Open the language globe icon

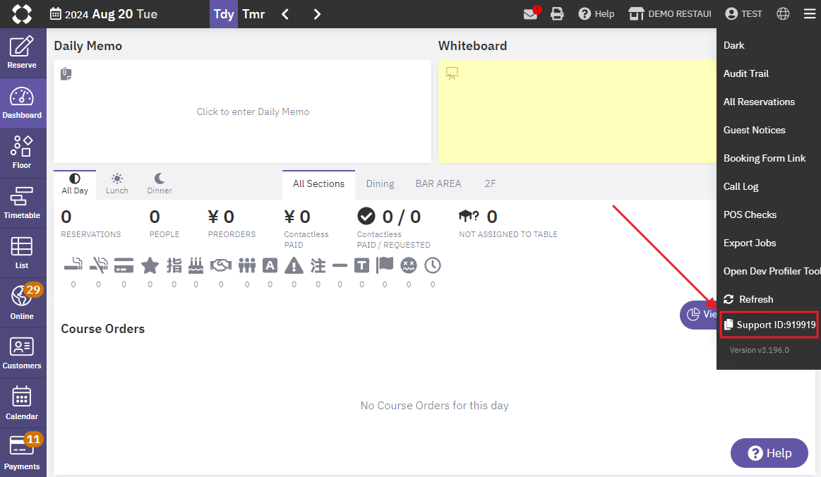[x=783, y=14]
